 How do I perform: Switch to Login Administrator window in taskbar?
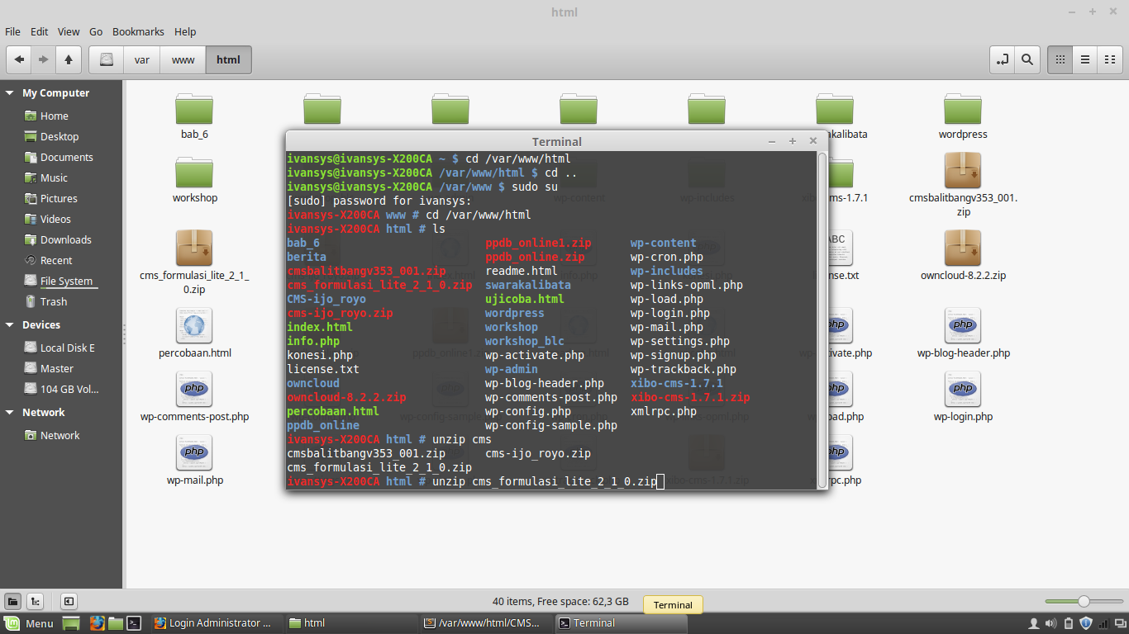tap(218, 623)
